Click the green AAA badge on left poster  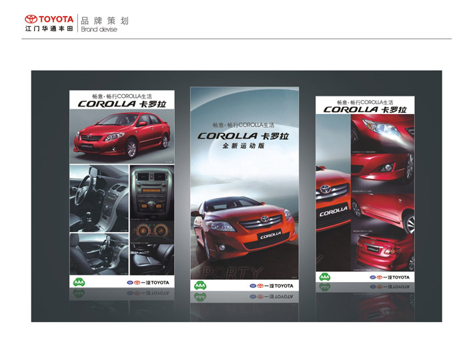(x=79, y=283)
